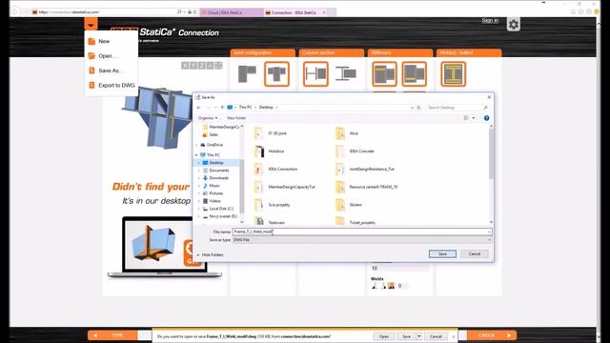Click the orange TYPE previous-step button
This screenshot has width=610, height=343.
tap(112, 335)
